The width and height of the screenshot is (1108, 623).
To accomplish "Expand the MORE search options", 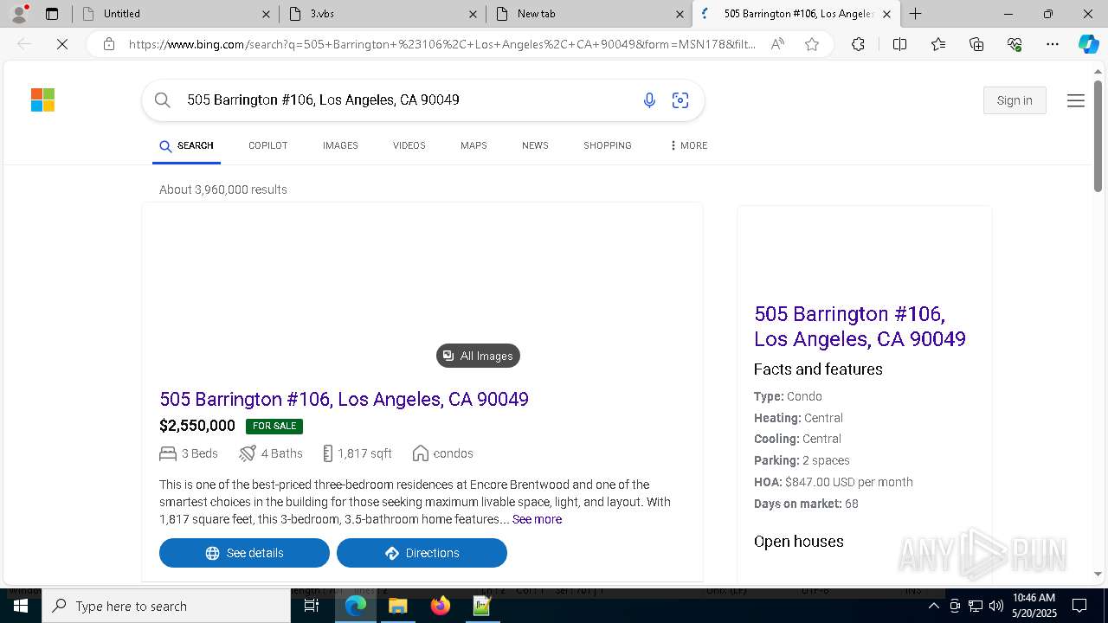I will pos(688,145).
